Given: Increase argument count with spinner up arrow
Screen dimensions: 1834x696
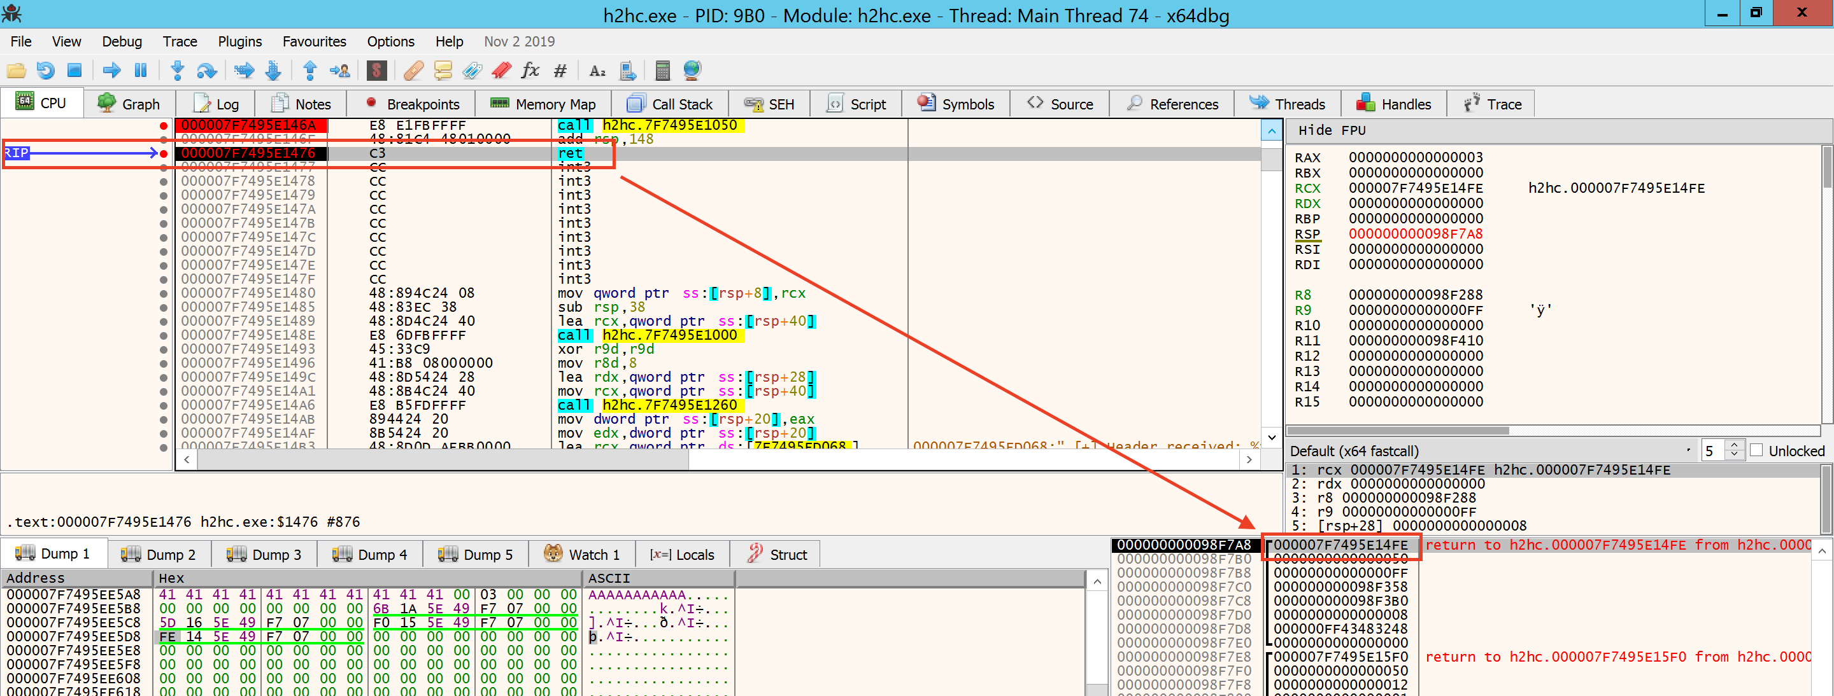Looking at the screenshot, I should click(1734, 445).
